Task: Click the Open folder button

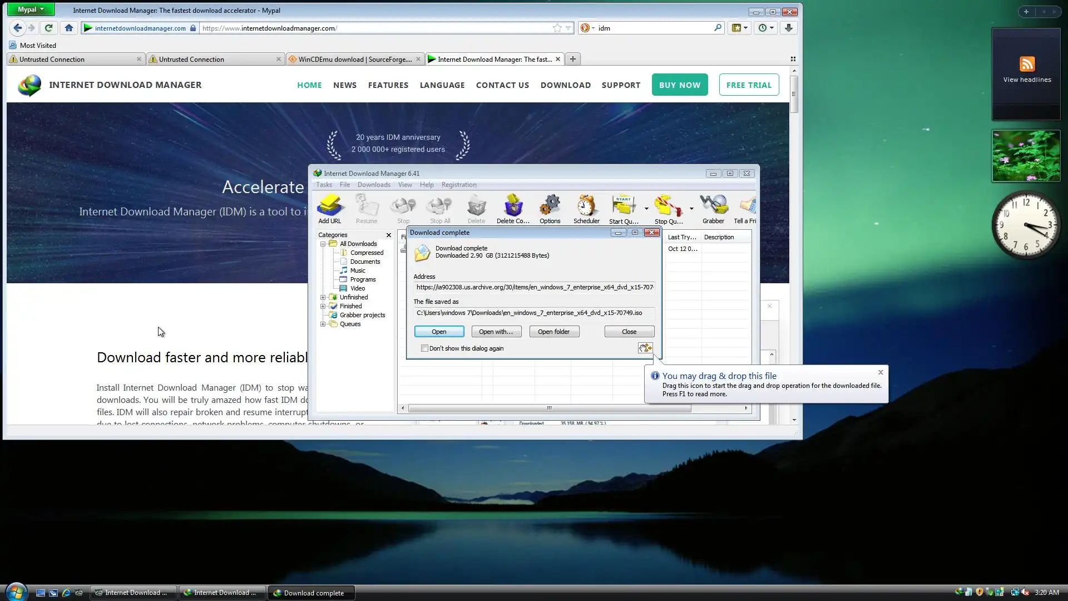Action: [x=553, y=332]
